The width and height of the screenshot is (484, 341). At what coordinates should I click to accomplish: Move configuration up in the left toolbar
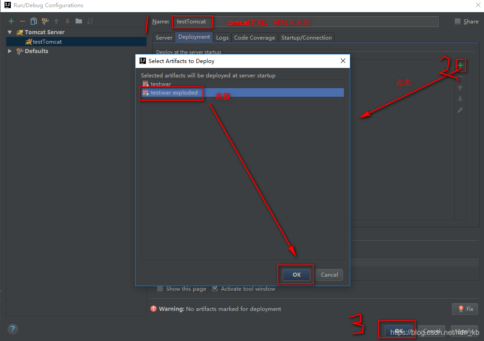coord(56,21)
